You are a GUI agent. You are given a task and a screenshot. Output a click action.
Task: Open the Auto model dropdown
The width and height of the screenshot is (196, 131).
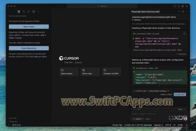(x=148, y=119)
